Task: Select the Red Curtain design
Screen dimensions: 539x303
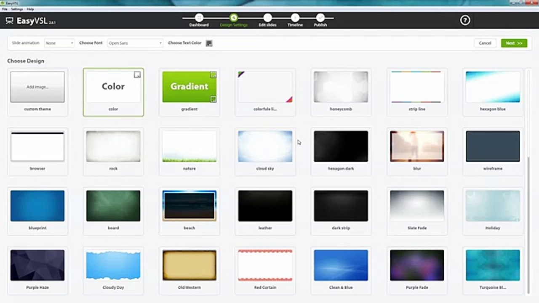Action: 265,271
